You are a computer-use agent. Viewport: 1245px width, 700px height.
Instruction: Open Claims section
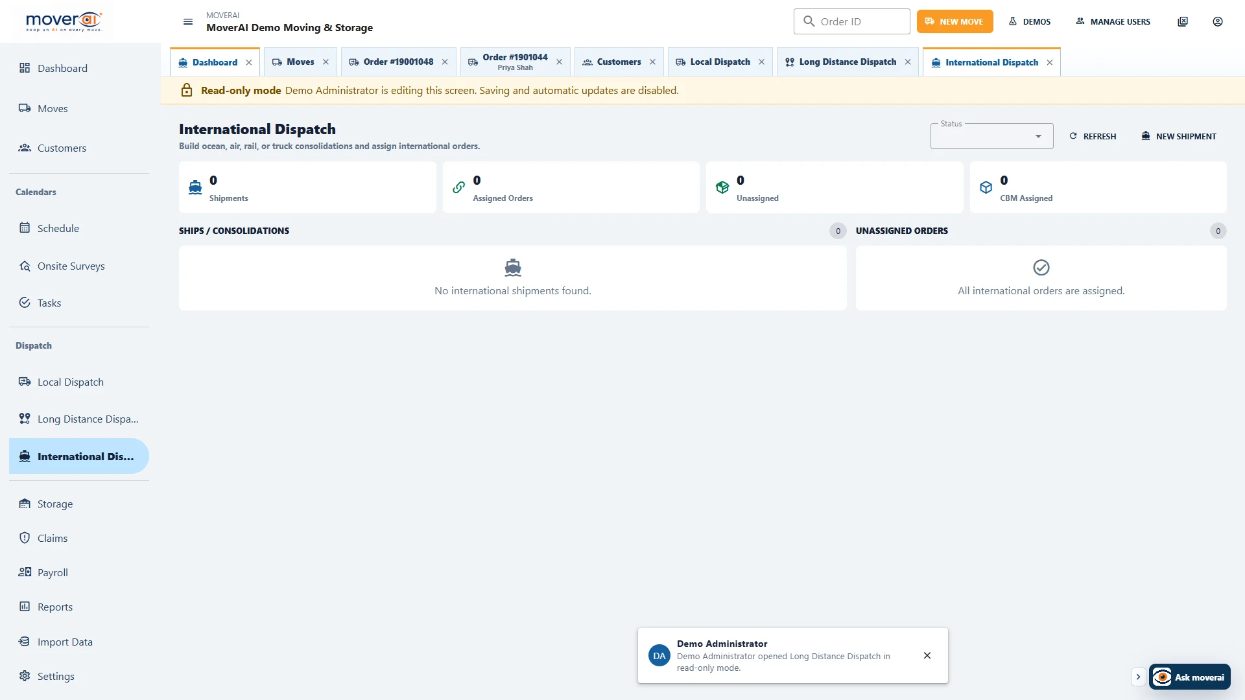(x=79, y=538)
